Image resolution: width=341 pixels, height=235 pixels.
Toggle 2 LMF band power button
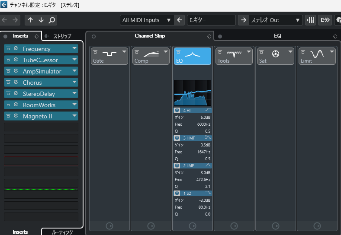point(177,165)
